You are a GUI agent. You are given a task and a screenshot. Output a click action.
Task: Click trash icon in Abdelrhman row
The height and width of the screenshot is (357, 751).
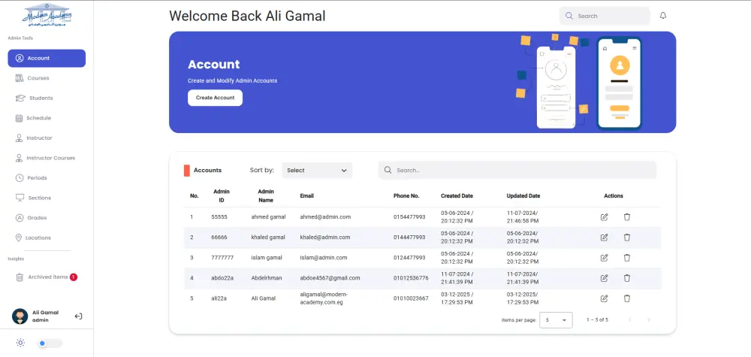[x=627, y=278]
